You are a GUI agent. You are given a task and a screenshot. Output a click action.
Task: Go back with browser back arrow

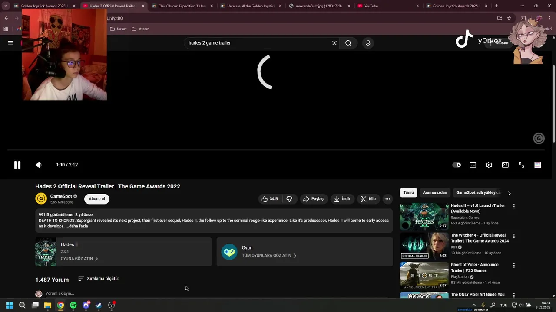[x=6, y=18]
